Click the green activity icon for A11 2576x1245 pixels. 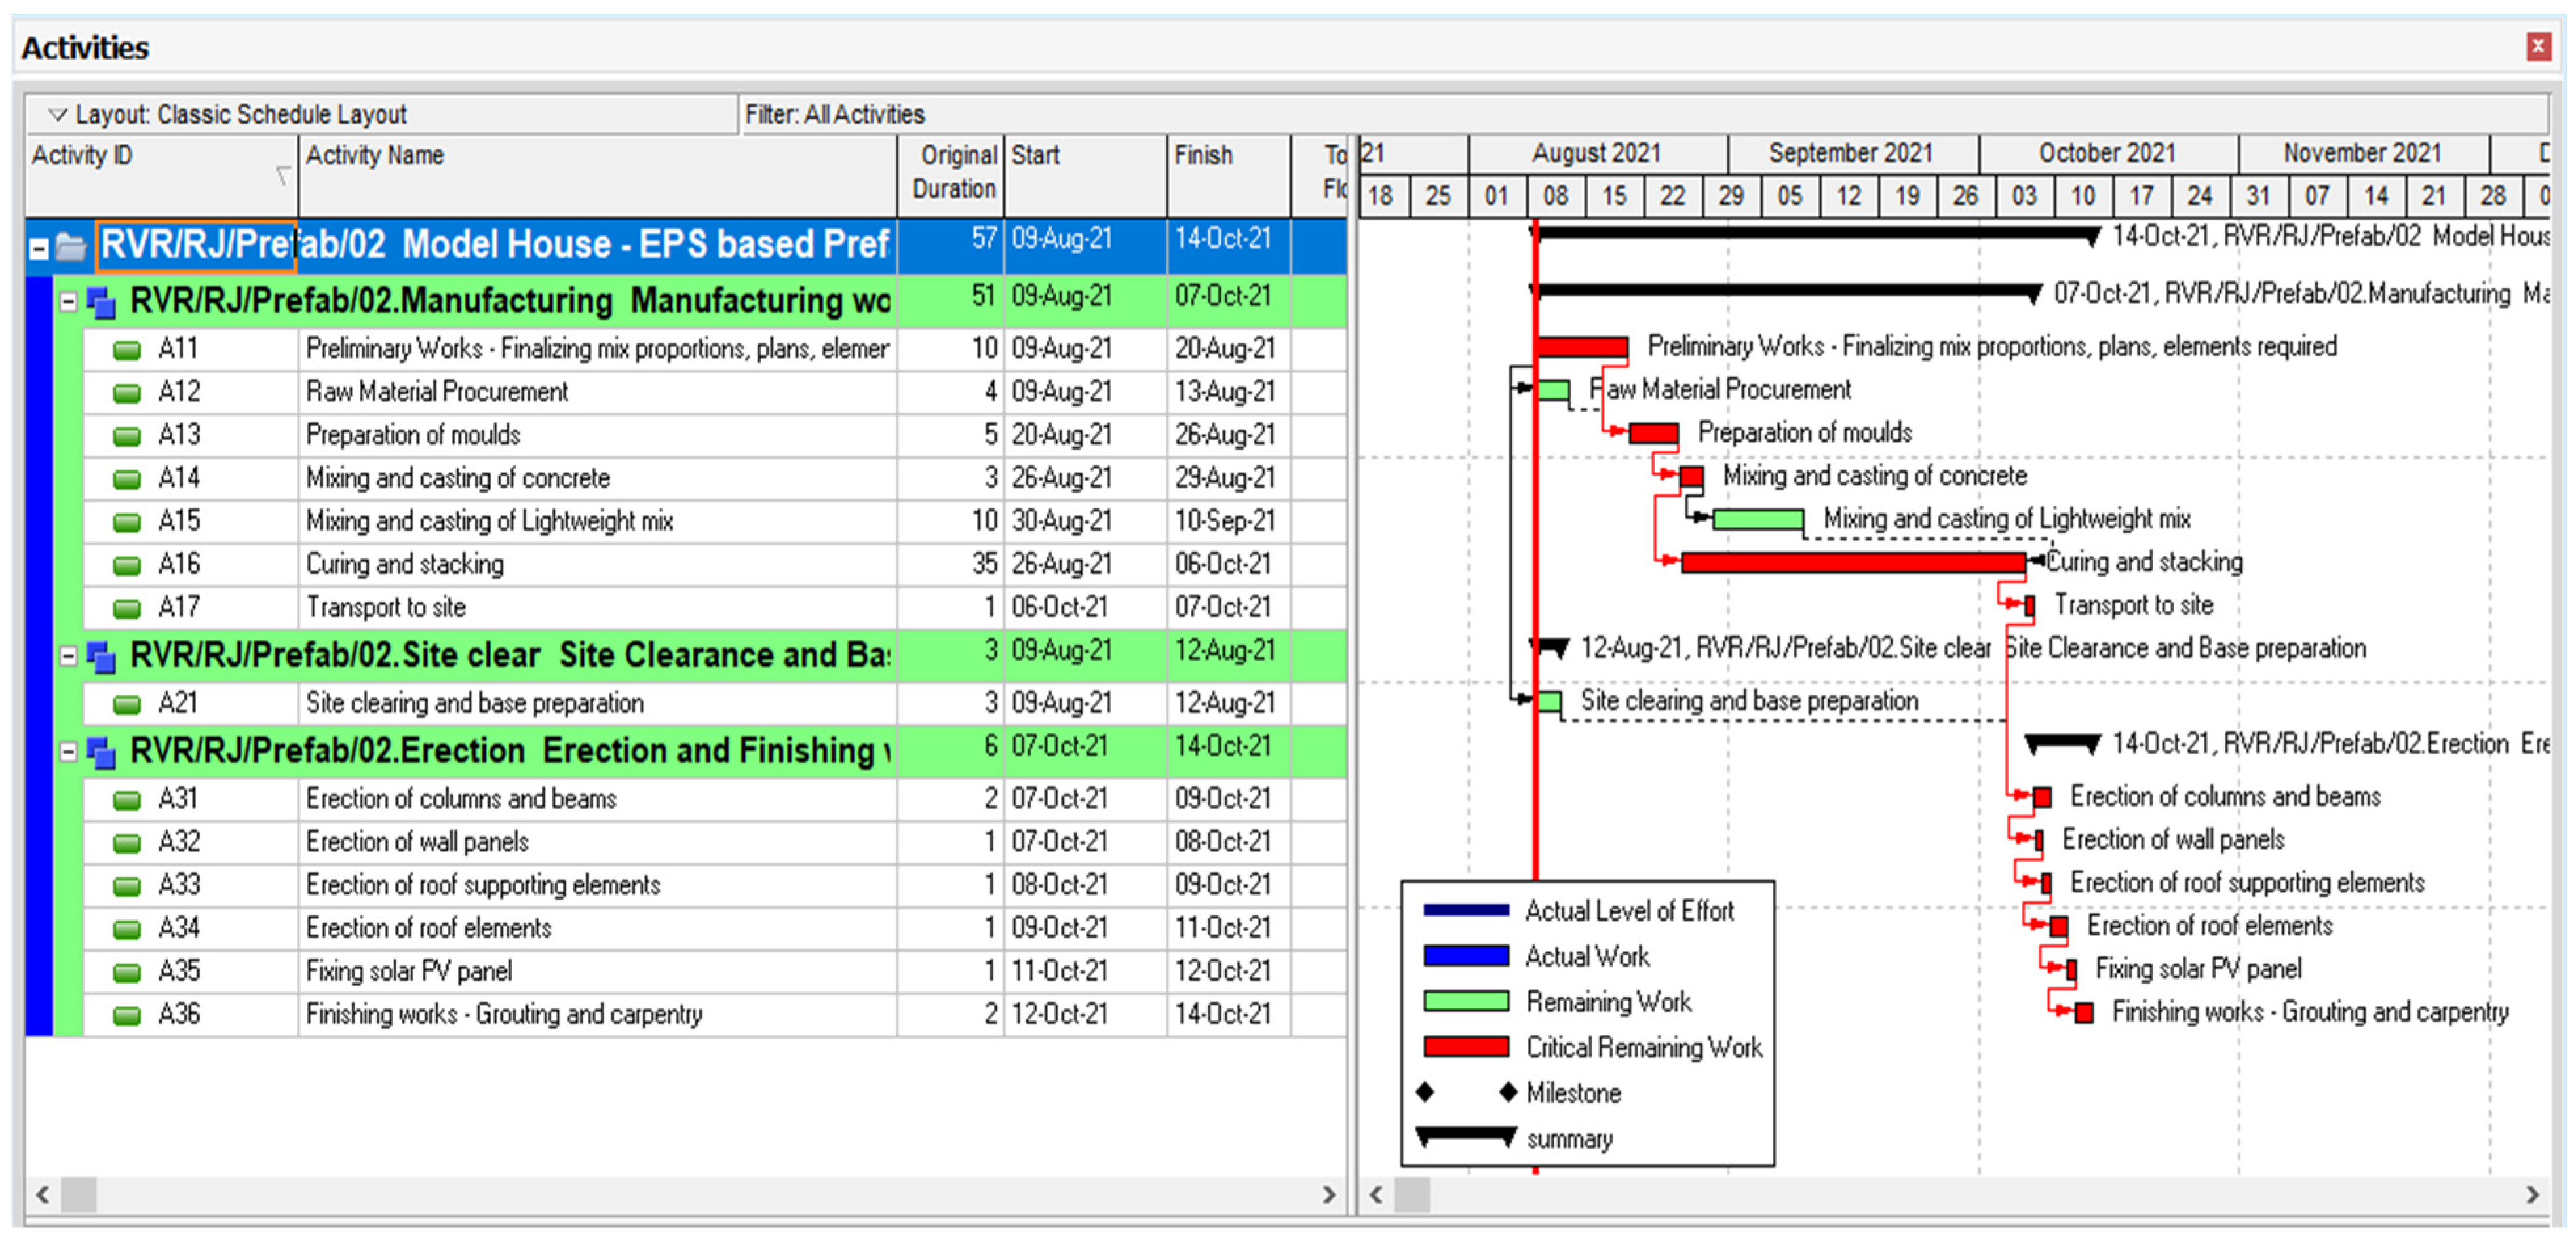coord(127,350)
